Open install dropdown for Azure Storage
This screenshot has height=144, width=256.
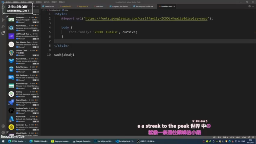click(x=38, y=88)
